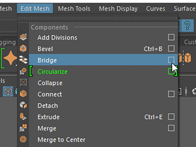Open the Curves menu

156,9
